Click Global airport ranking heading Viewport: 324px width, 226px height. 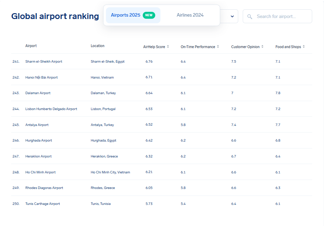(x=55, y=16)
